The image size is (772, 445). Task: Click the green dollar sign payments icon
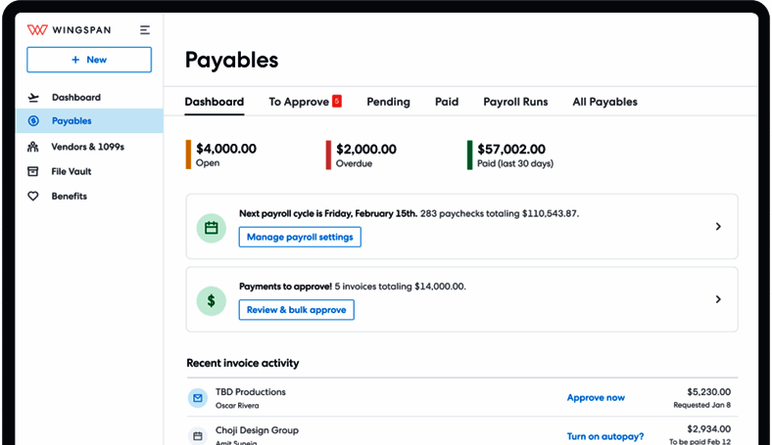point(211,299)
